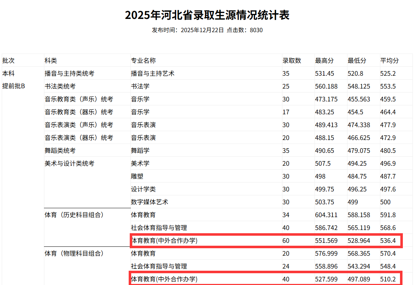Click the average score 500
This screenshot has height=285, width=415.
click(385, 202)
